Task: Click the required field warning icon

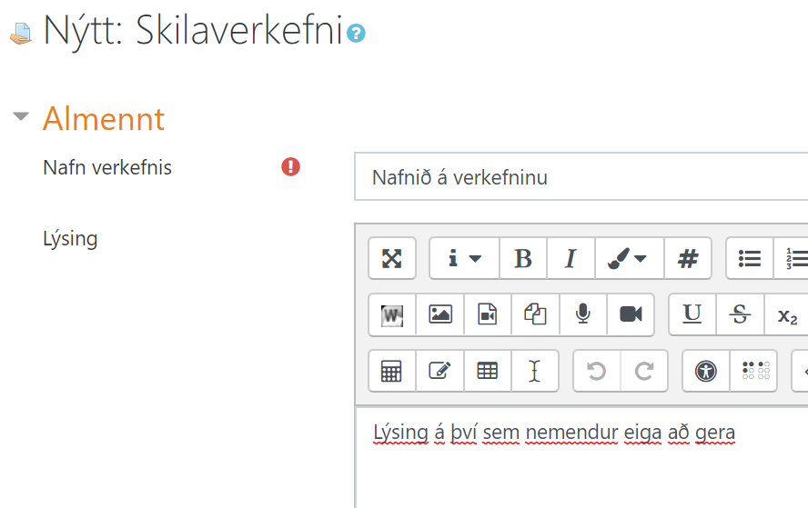Action: click(290, 167)
